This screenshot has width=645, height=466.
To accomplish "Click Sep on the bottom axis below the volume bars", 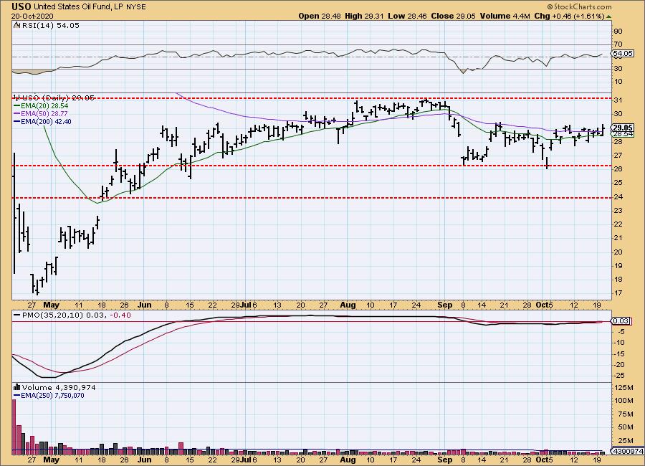I will [x=444, y=460].
